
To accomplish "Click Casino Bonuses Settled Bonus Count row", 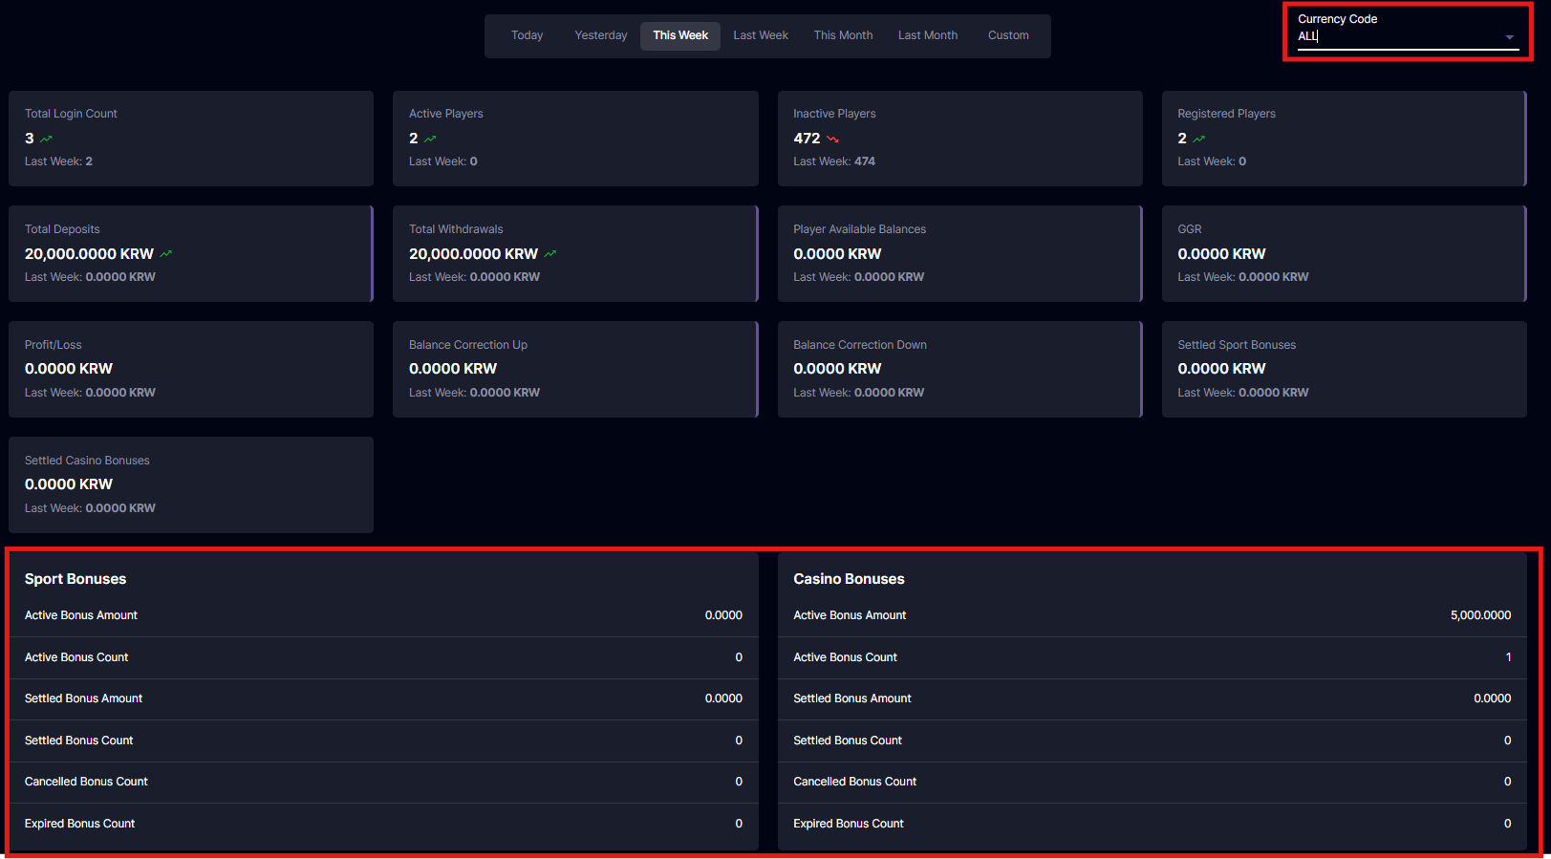I will tap(1152, 741).
